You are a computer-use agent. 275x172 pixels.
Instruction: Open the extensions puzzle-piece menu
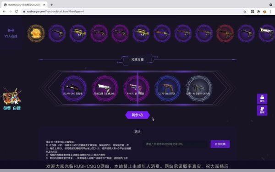pyautogui.click(x=258, y=11)
